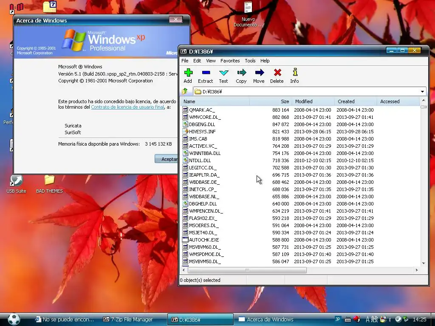
Task: Select the DBGENG.DLL file icon
Action: coord(185,124)
